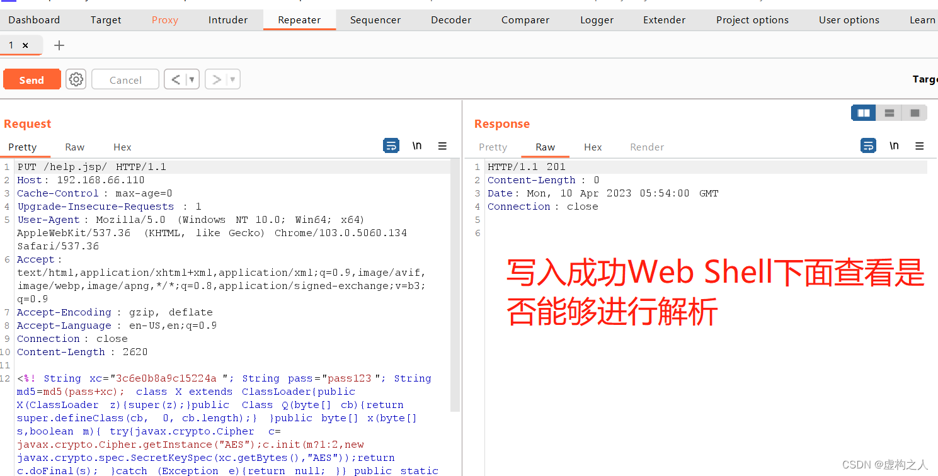Click the Upgrade-Insecure-Requests header
This screenshot has height=476, width=938.
[x=109, y=207]
